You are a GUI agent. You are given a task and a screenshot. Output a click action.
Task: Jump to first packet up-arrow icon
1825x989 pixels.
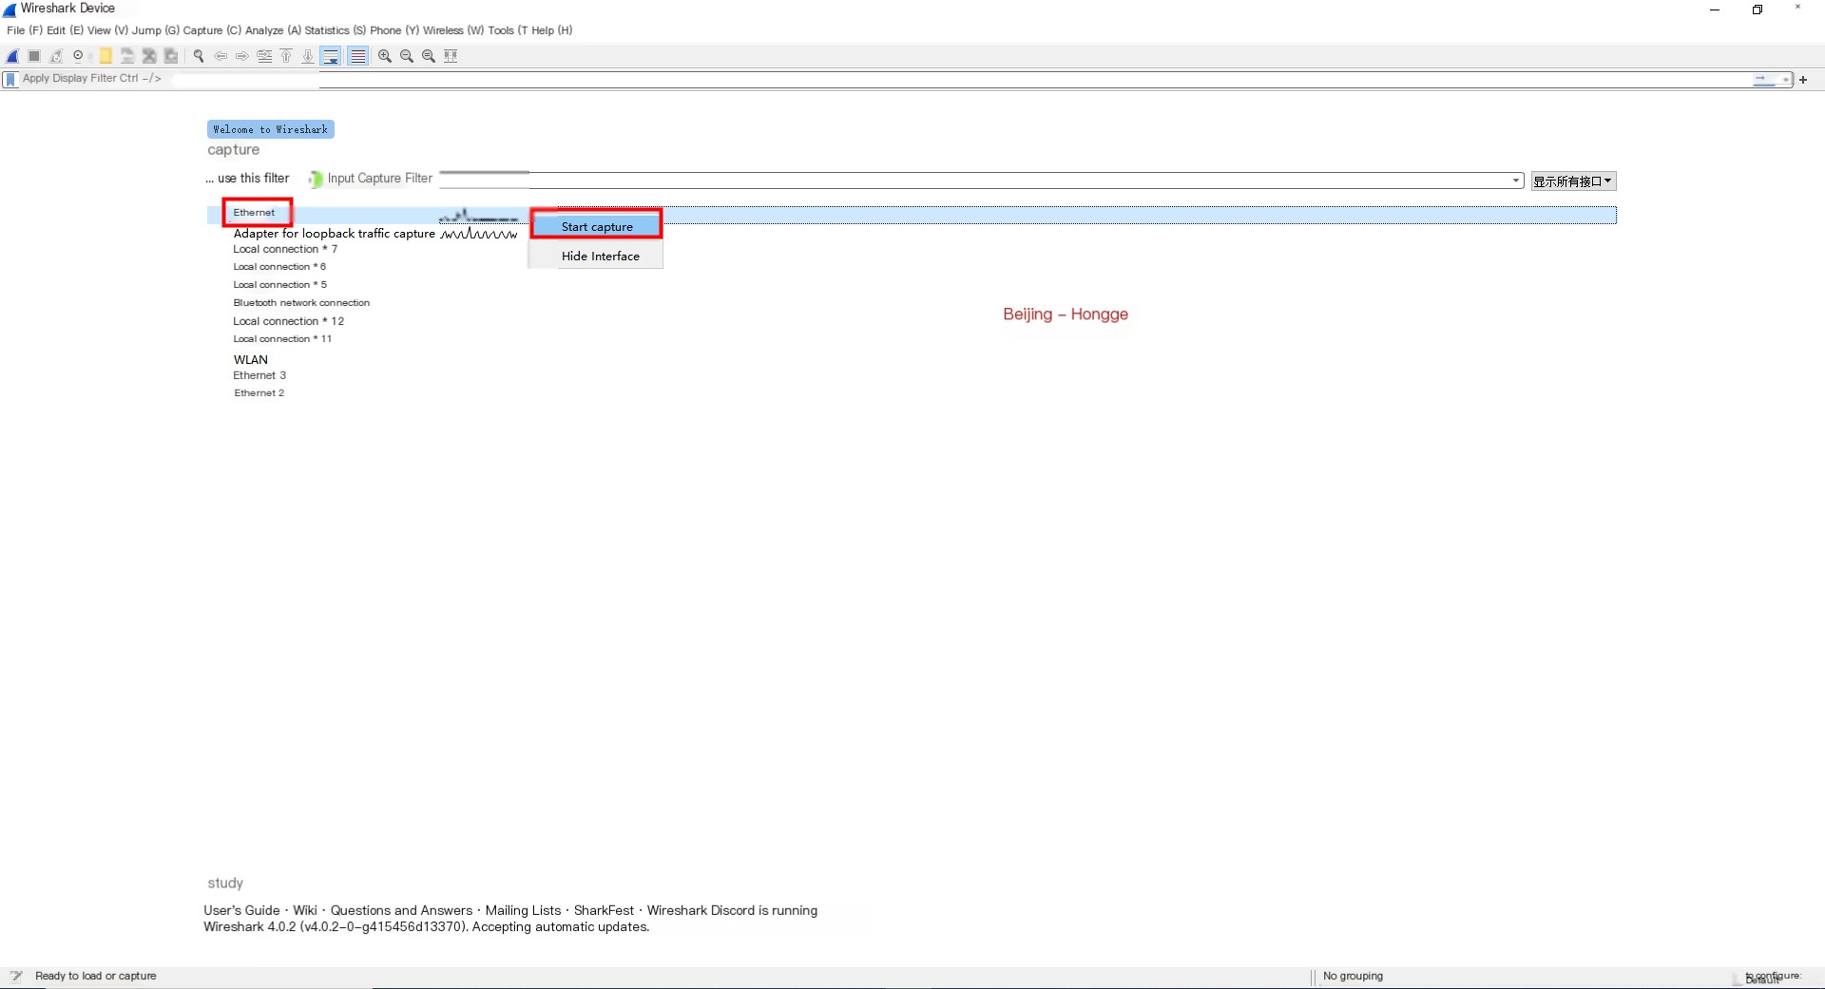pos(286,56)
